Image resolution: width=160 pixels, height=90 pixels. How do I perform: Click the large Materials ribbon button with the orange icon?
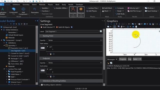click(x=81, y=12)
